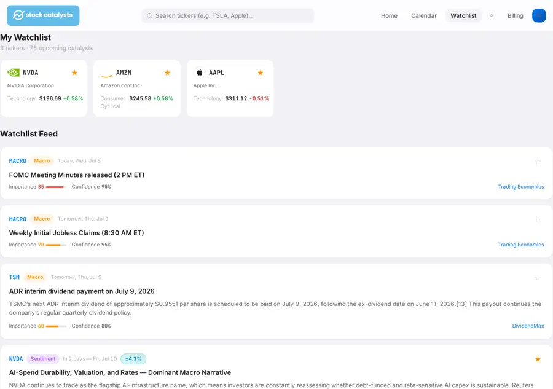Open the Calendar nav item
Image resolution: width=553 pixels, height=389 pixels.
click(423, 15)
